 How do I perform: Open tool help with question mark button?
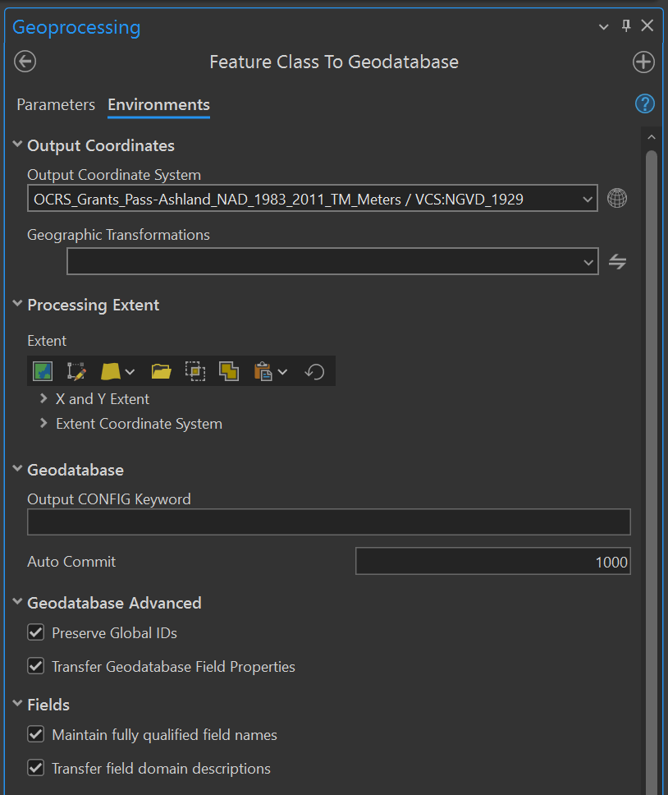[x=645, y=104]
